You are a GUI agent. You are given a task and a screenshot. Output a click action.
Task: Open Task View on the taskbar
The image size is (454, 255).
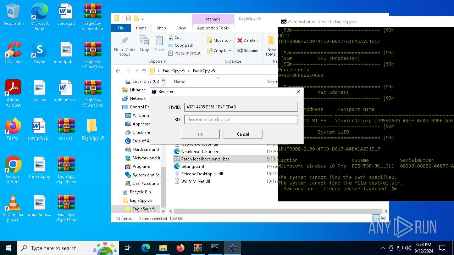tap(128, 248)
